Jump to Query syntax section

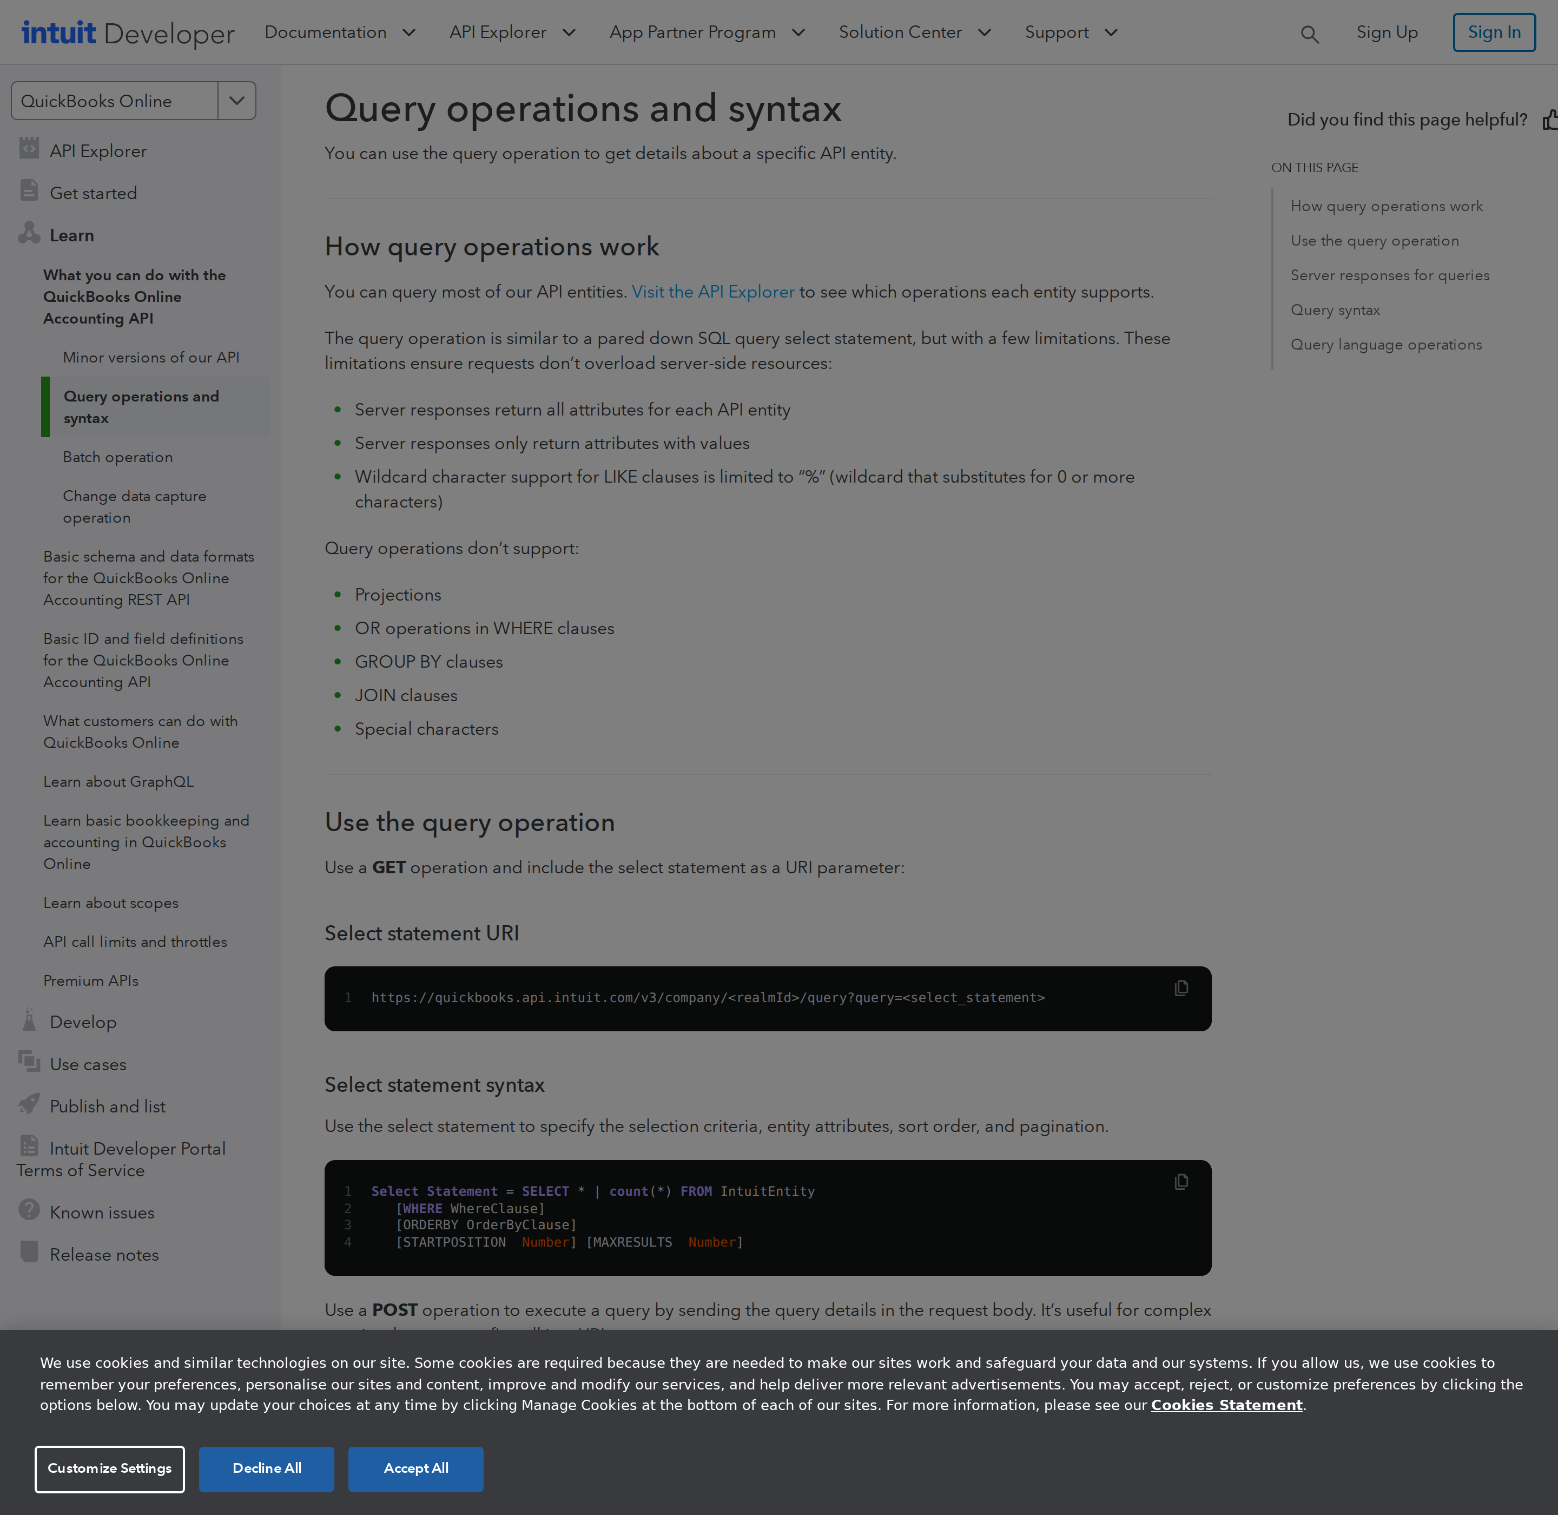[1335, 311]
